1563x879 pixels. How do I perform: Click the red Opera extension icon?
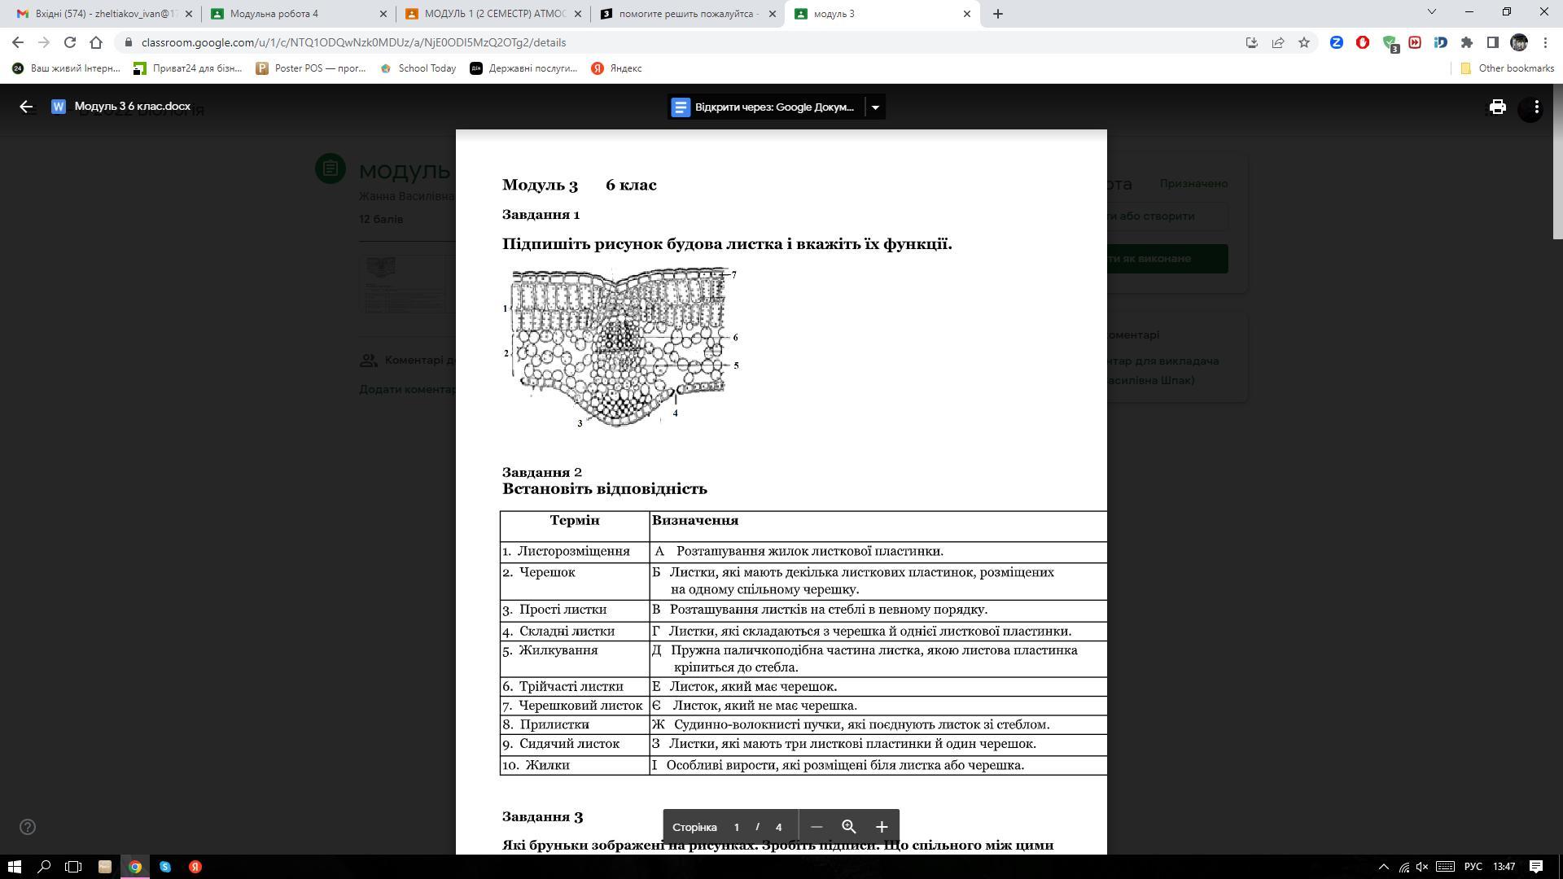pos(1363,42)
